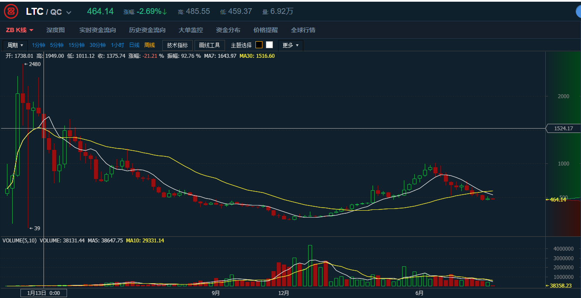Image resolution: width=581 pixels, height=298 pixels.
Task: Open the 周期 period dropdown
Action: click(16, 45)
